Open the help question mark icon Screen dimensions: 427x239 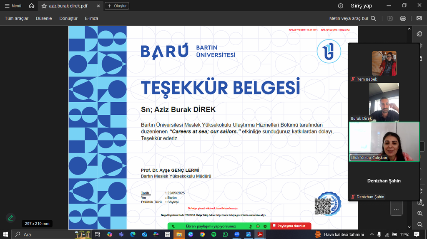click(x=340, y=6)
